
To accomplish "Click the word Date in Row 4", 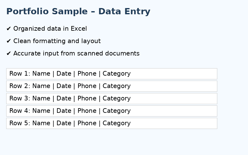I will click(64, 111).
